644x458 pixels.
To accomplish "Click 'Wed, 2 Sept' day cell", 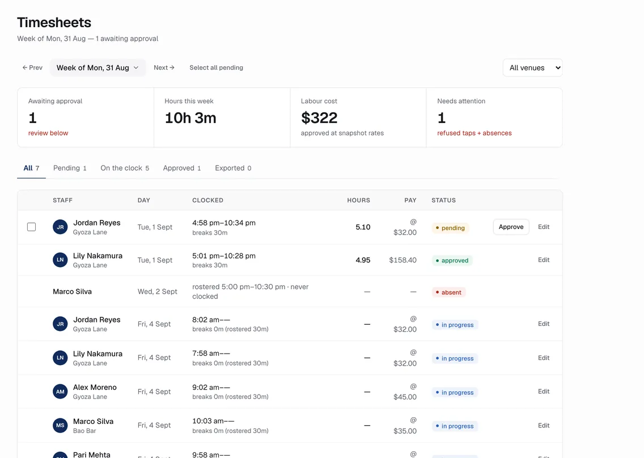I will pos(157,292).
